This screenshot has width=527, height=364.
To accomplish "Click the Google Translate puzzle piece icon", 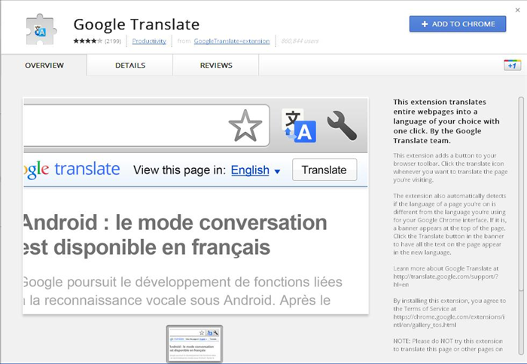I will 41,29.
